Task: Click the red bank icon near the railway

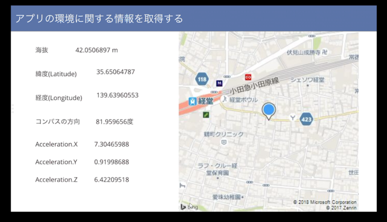Action: (x=248, y=77)
